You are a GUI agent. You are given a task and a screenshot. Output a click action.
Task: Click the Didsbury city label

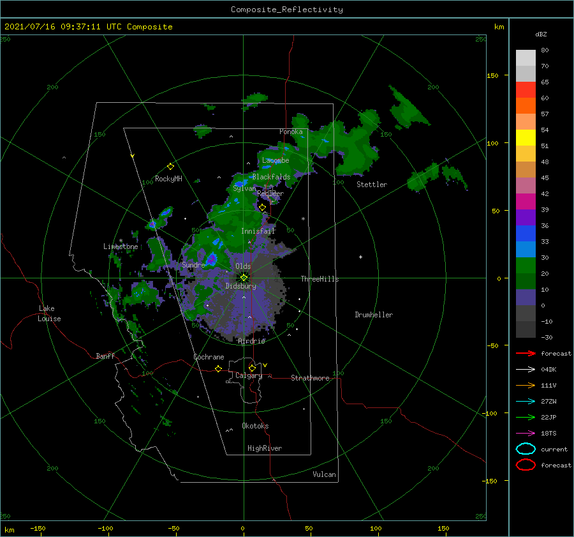click(240, 286)
